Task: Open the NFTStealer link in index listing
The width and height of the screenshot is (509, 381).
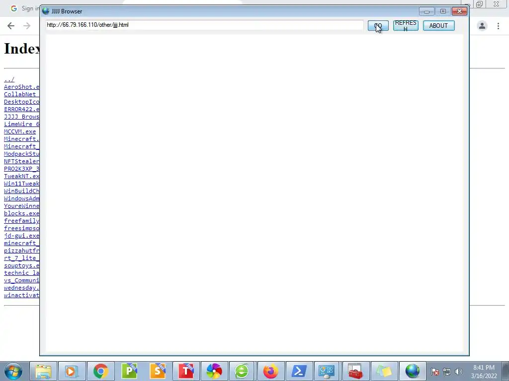Action: [21, 161]
